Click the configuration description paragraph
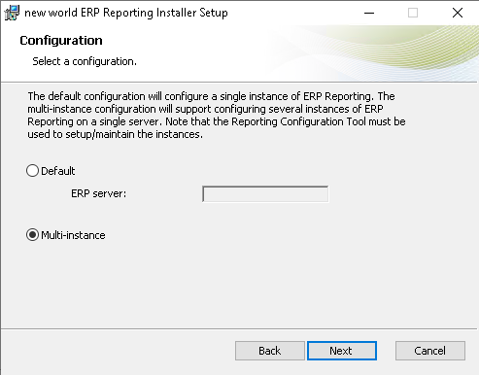This screenshot has width=479, height=375. (x=217, y=115)
